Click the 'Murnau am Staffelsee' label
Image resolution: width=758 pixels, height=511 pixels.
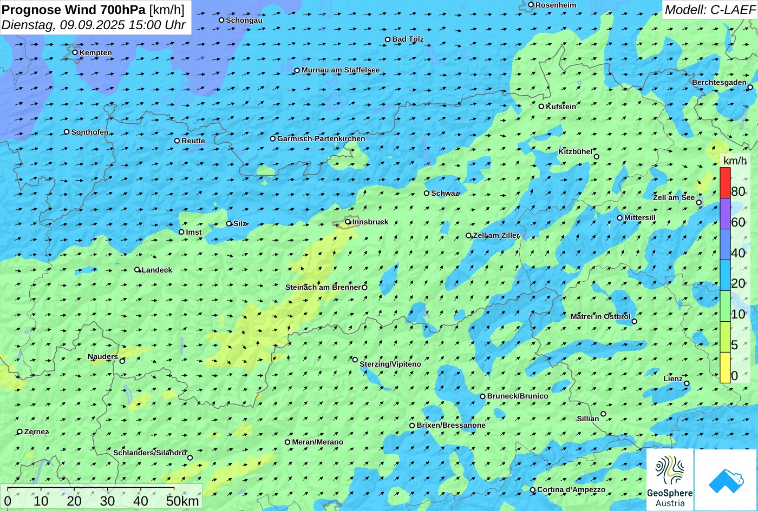(x=341, y=70)
